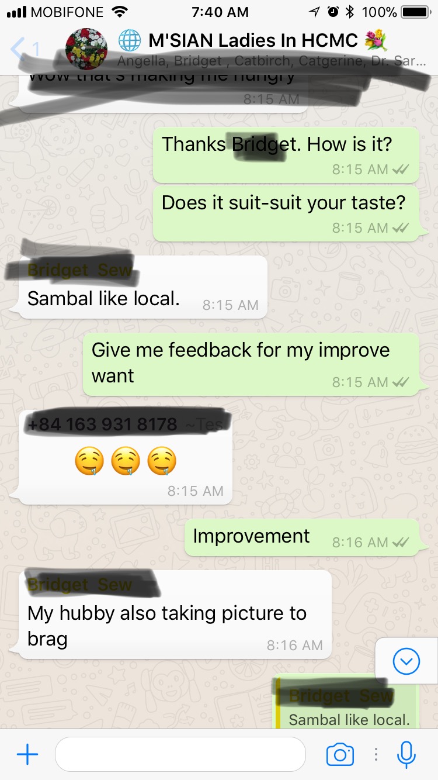This screenshot has height=780, width=438.
Task: Open the group profile picture
Action: 86,49
